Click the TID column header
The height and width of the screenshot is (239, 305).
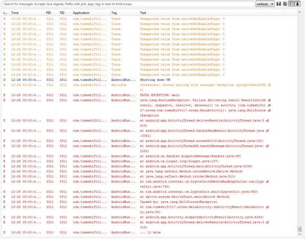click(62, 13)
